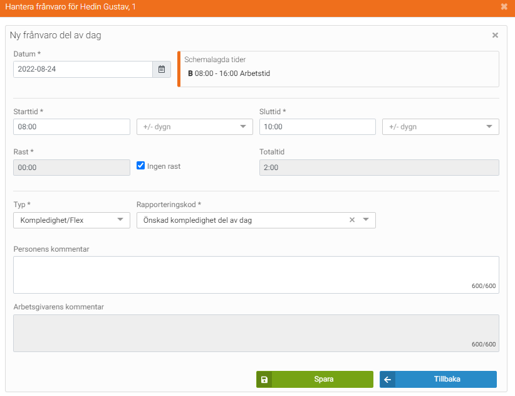Close the Hantera frånvaro dialog in orange header

(504, 7)
